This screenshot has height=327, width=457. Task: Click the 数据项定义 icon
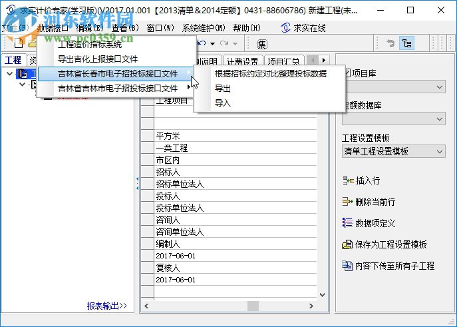pos(348,223)
